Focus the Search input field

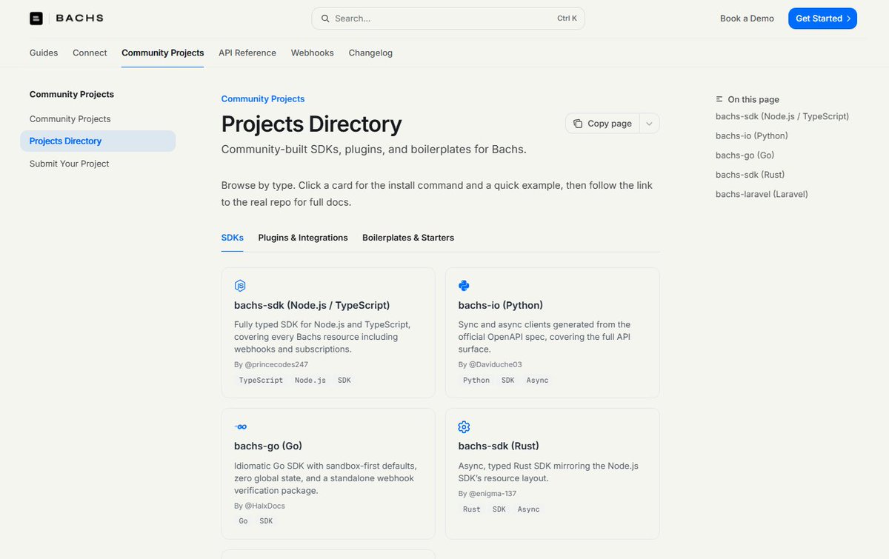448,19
